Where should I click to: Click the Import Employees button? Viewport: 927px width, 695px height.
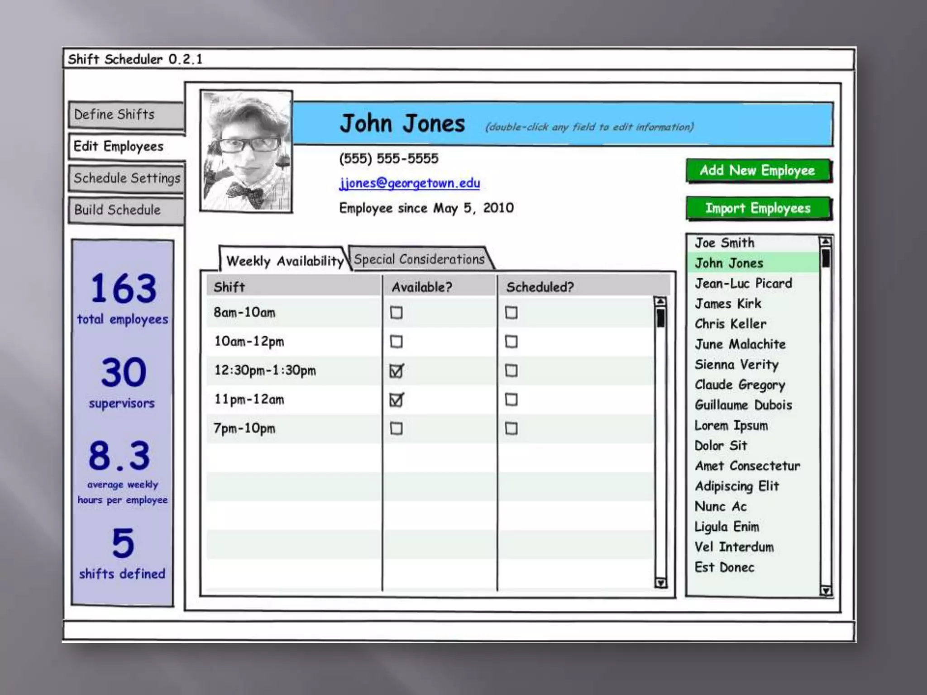(x=758, y=208)
